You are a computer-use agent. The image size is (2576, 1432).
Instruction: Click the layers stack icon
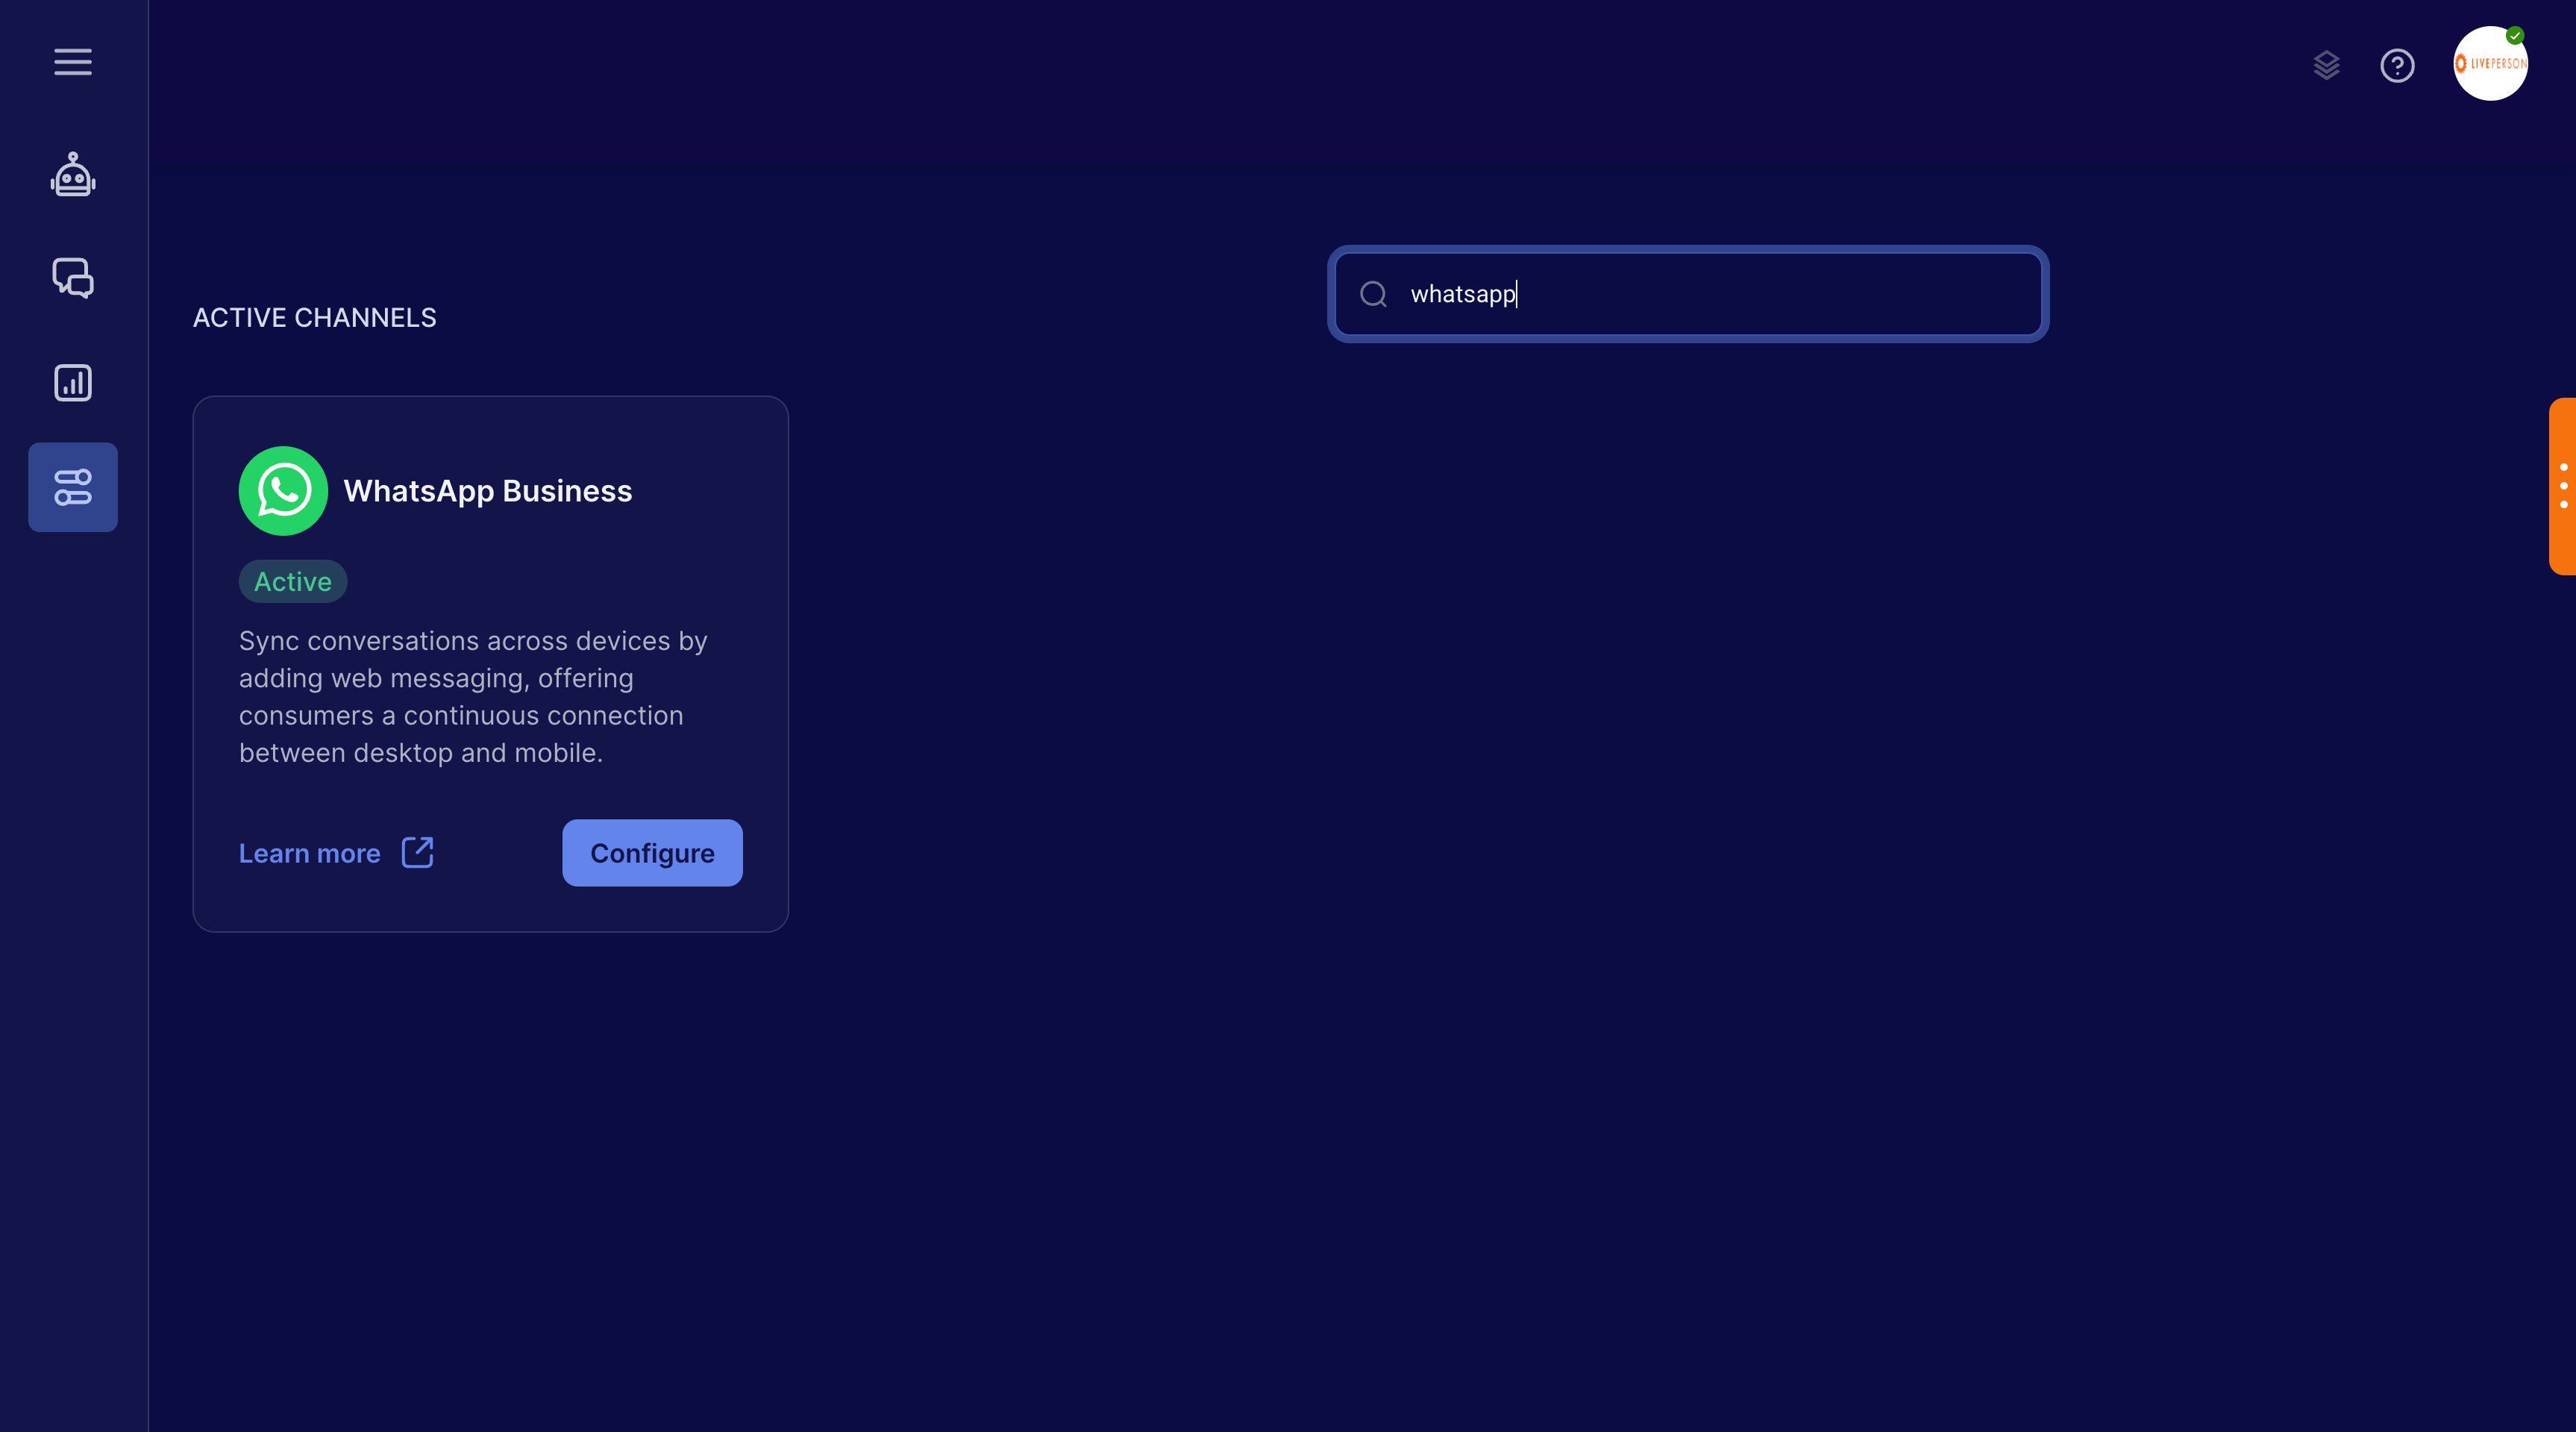coord(2326,66)
